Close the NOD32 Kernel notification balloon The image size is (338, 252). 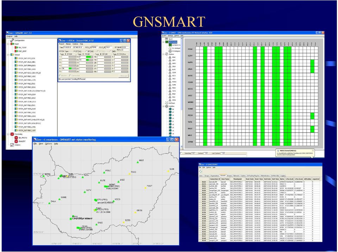pos(313,151)
